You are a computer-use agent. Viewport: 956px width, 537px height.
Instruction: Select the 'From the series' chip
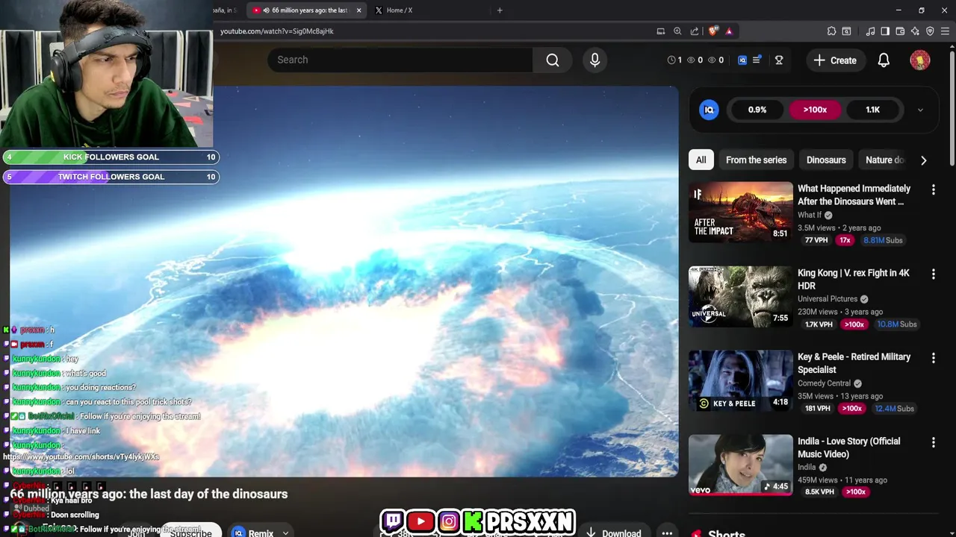pos(756,160)
